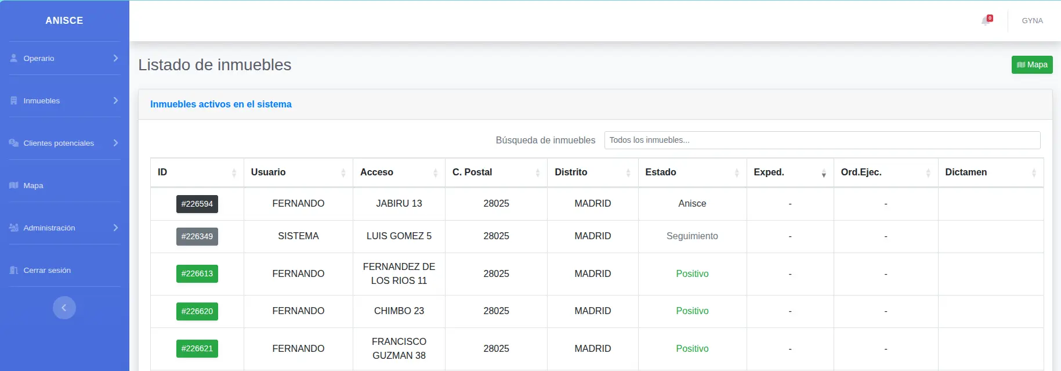Click 'FERNANDO' in the #226594 row
The image size is (1061, 371).
coord(298,204)
